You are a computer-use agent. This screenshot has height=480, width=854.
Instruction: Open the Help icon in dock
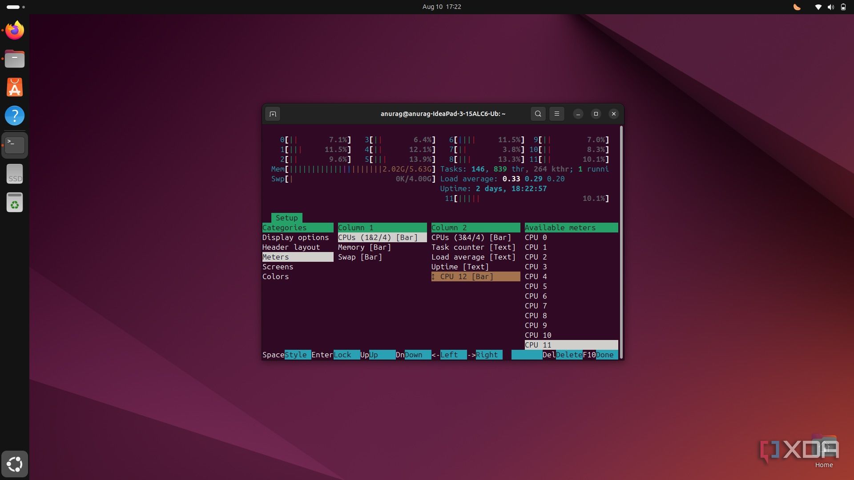point(15,116)
